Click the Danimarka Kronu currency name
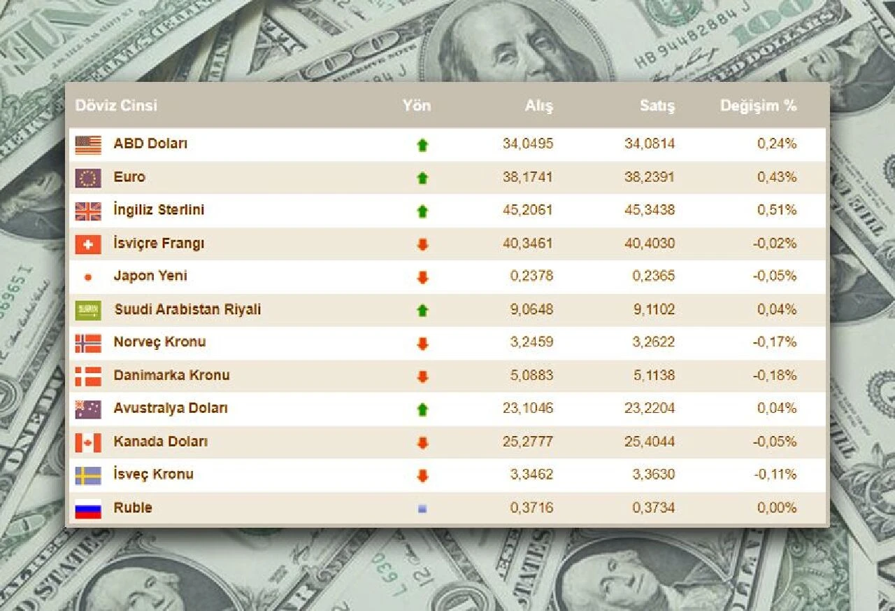 [x=171, y=375]
